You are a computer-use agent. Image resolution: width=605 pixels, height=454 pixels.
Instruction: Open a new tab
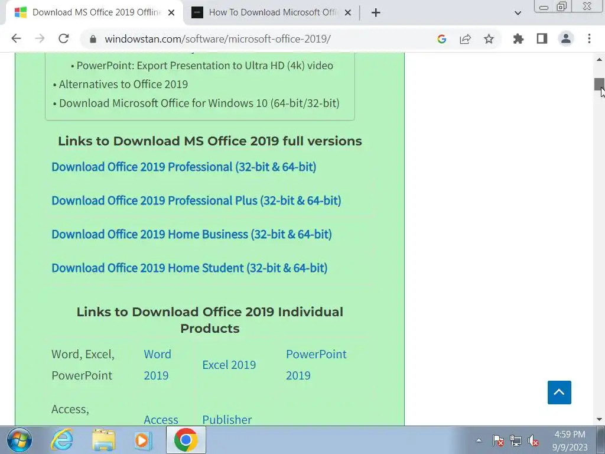coord(376,13)
